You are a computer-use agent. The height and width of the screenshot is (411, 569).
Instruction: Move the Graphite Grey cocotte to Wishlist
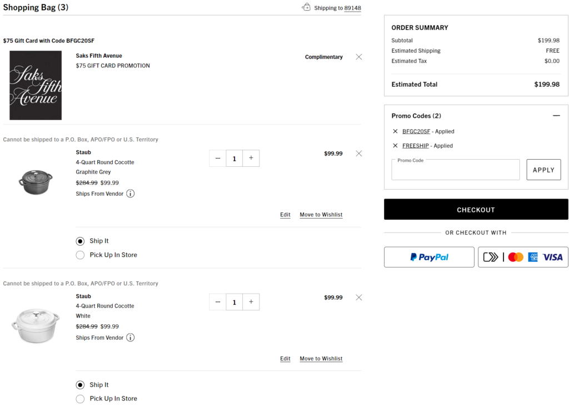(x=321, y=215)
